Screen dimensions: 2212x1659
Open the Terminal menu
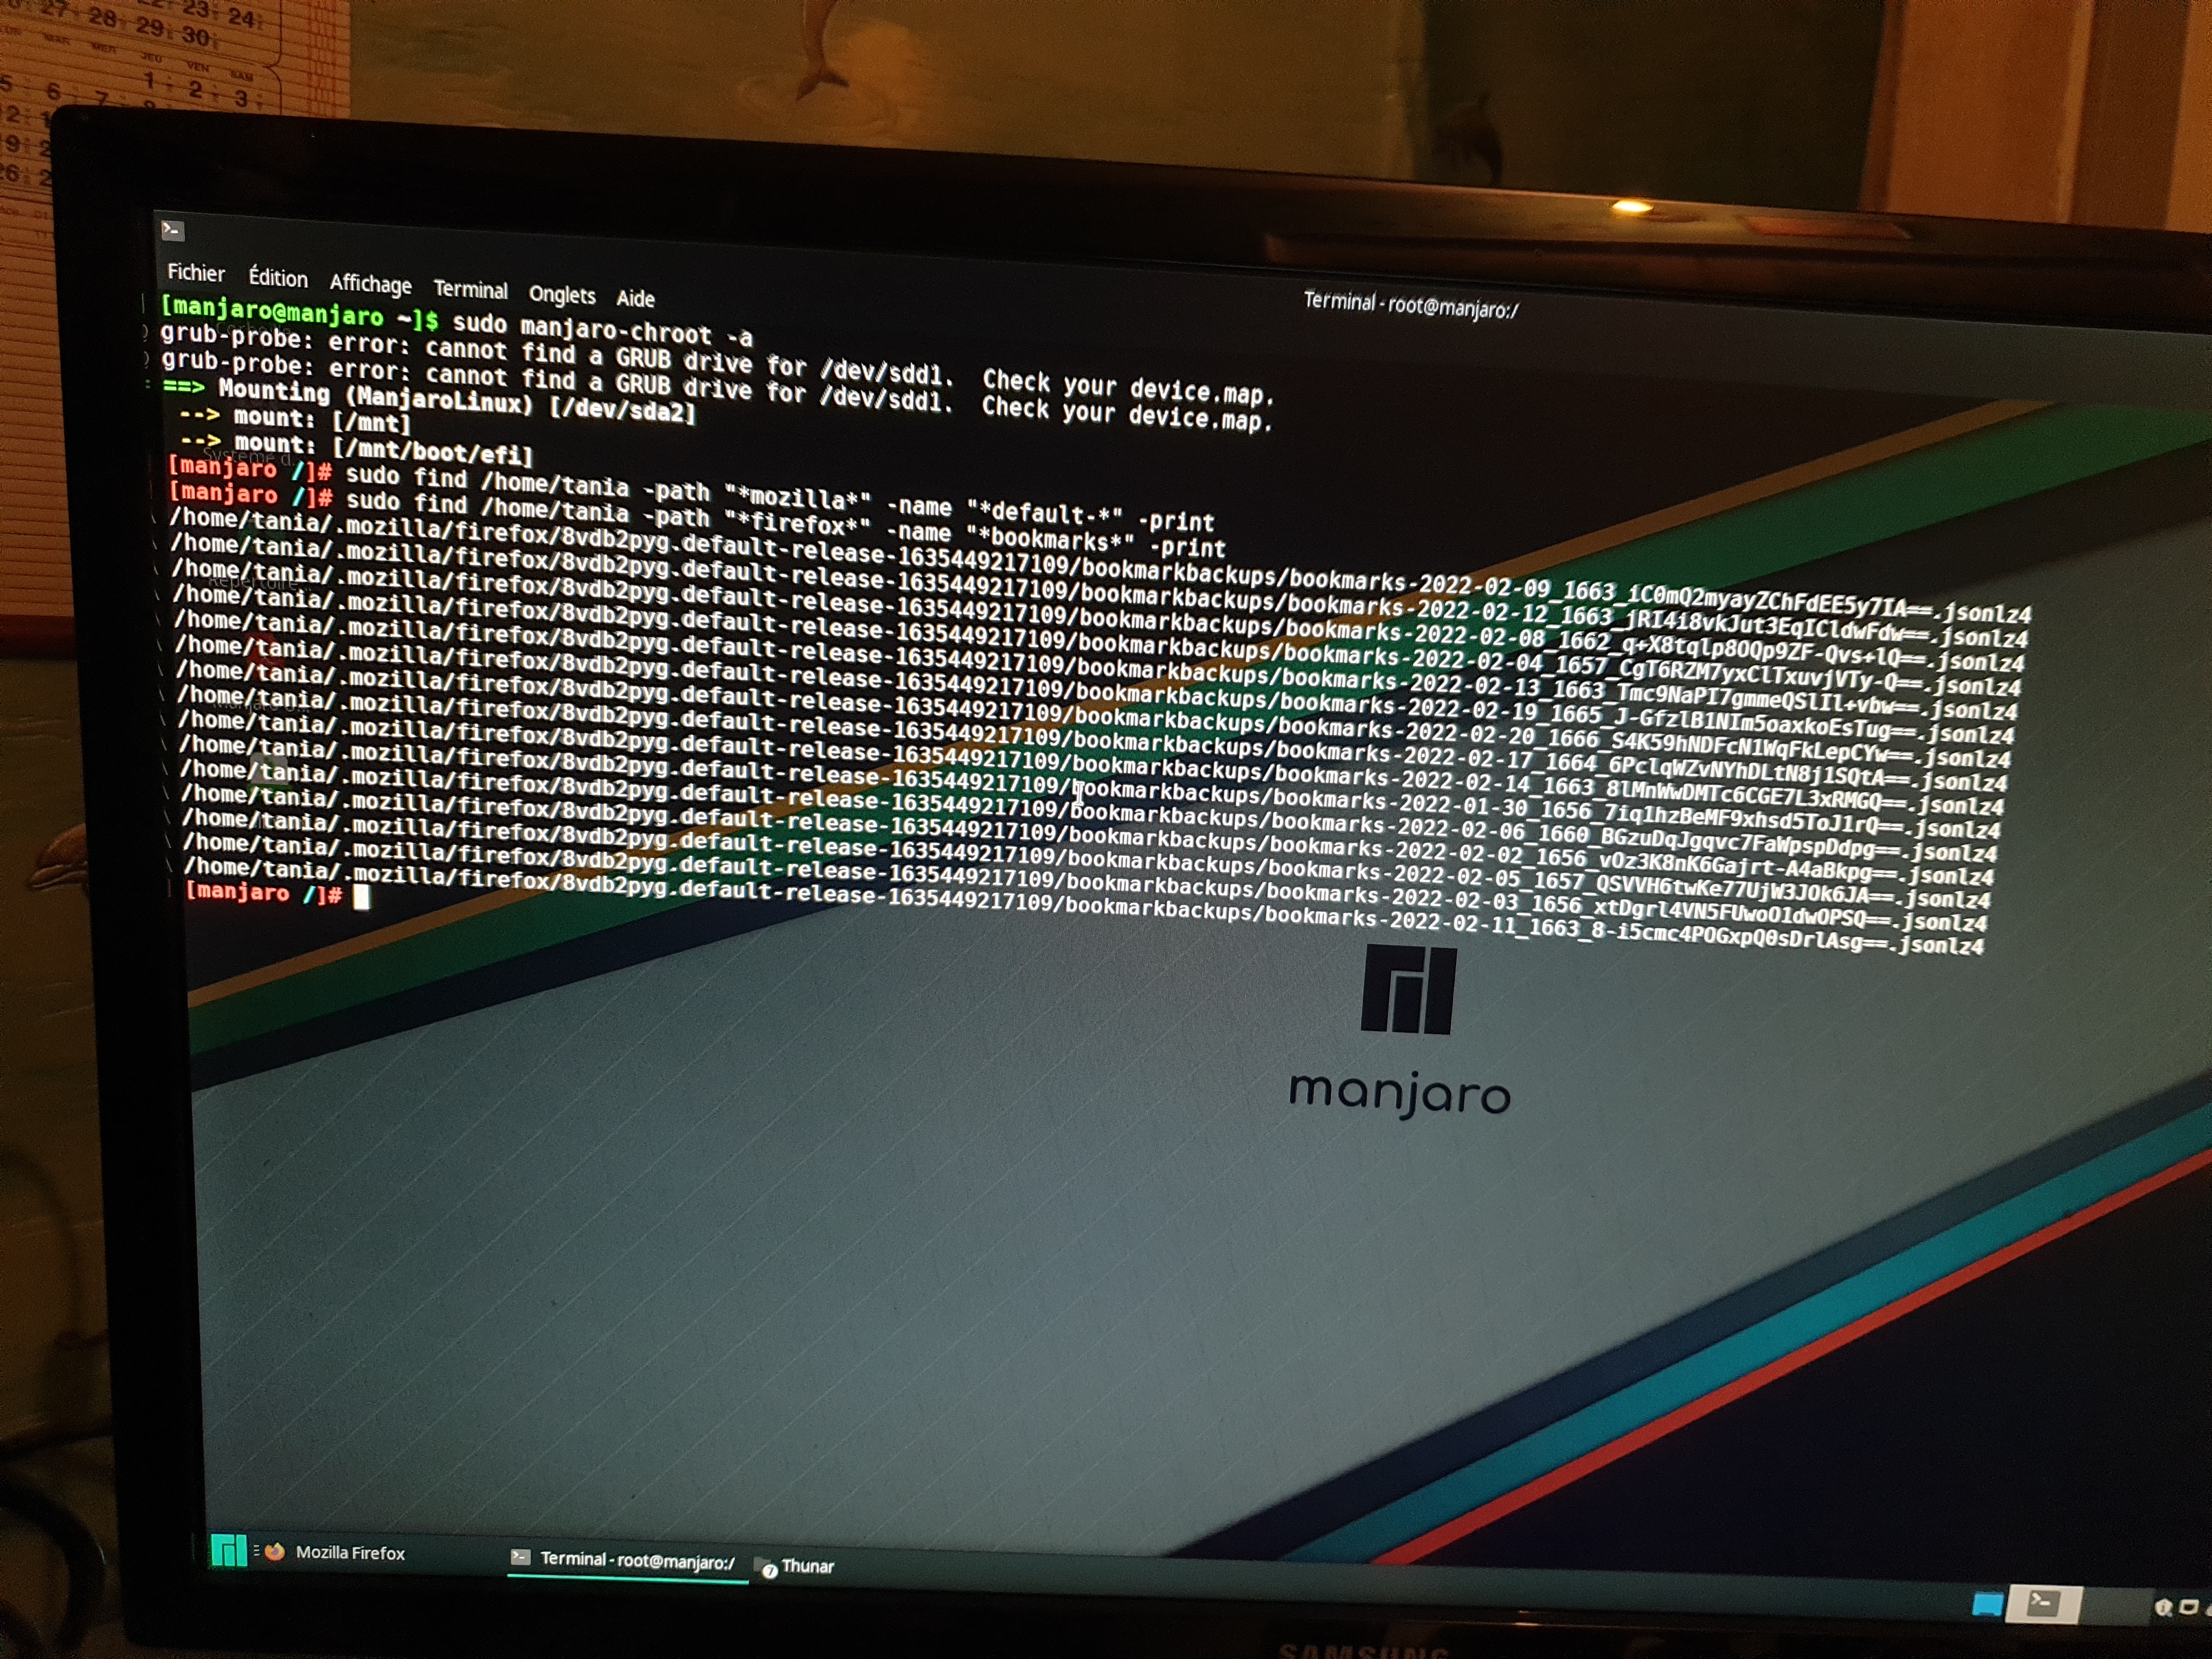coord(470,289)
